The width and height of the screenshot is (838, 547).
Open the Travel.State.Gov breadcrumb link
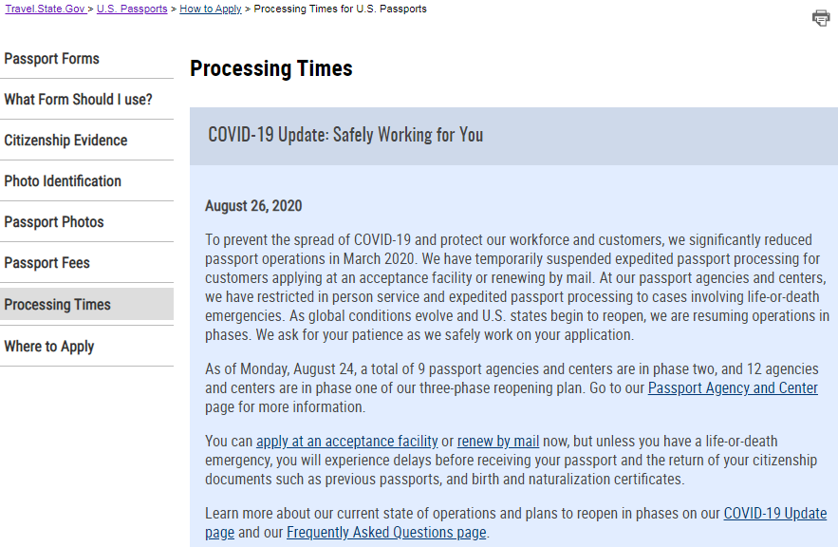(45, 9)
